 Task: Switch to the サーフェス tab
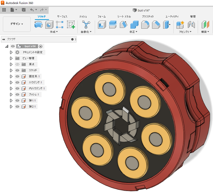[62, 17]
